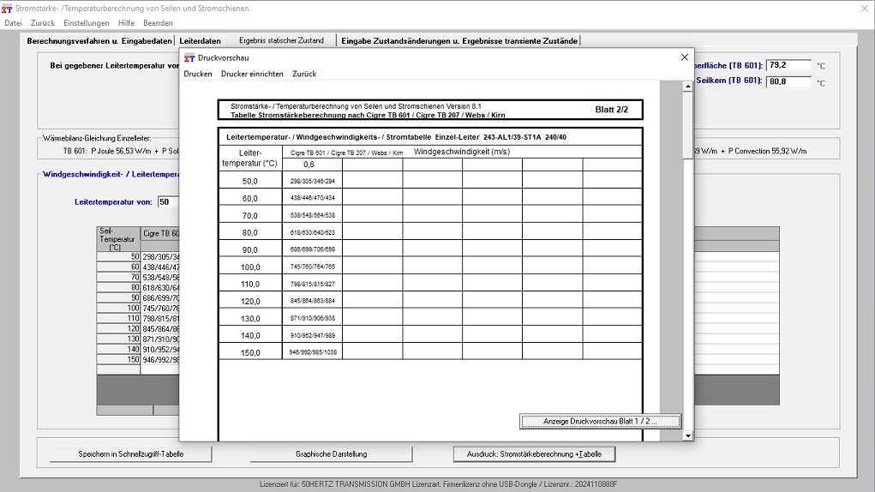
Task: Click Zurück in the Druckvorschau menu
Action: [304, 75]
